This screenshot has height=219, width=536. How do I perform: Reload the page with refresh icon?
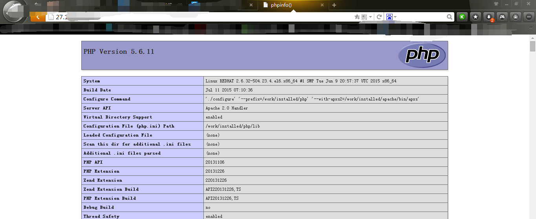(x=379, y=17)
